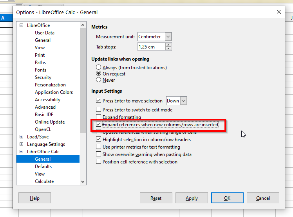This screenshot has width=293, height=217.
Task: Collapse the LibreOffice tree node
Action: [x=22, y=25]
